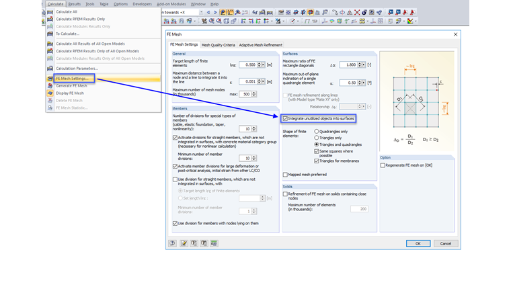511x295 pixels.
Task: Open the view direction combo box dropdown
Action: click(x=201, y=12)
